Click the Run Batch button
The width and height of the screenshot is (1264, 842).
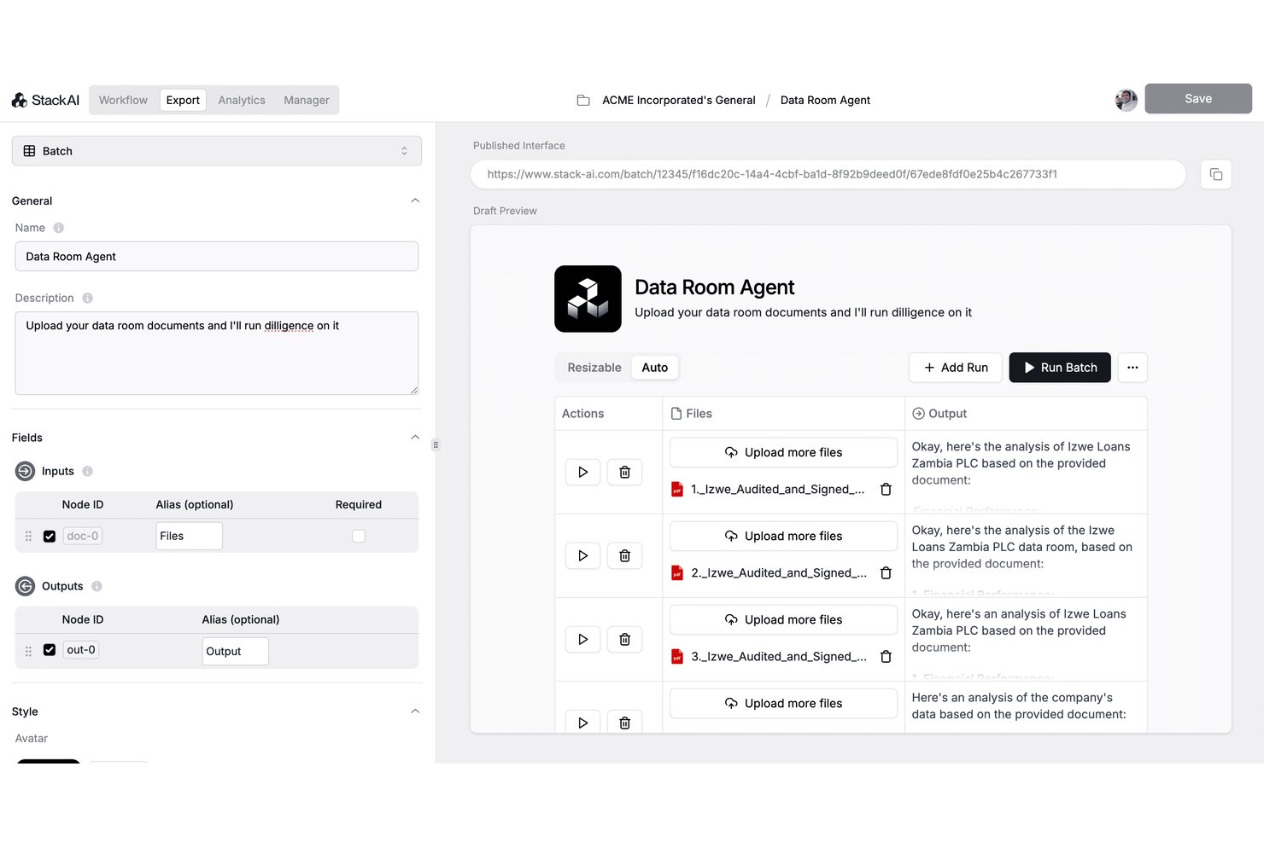click(x=1060, y=368)
